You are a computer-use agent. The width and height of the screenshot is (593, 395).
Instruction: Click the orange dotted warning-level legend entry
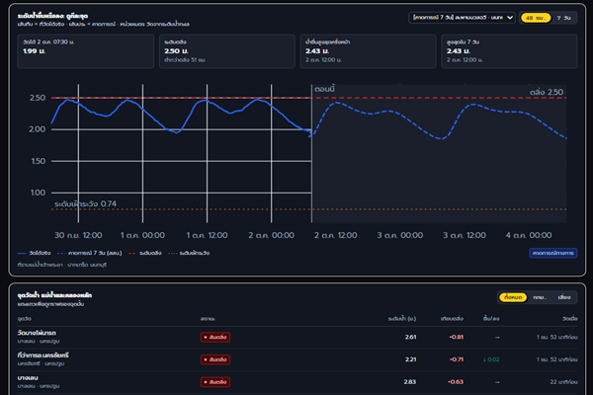coord(189,253)
